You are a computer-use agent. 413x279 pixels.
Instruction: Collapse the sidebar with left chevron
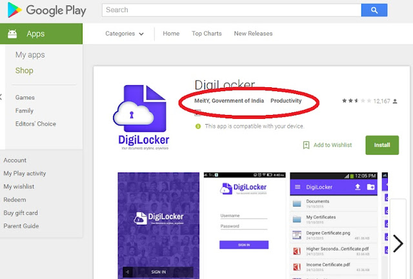[x=1, y=97]
